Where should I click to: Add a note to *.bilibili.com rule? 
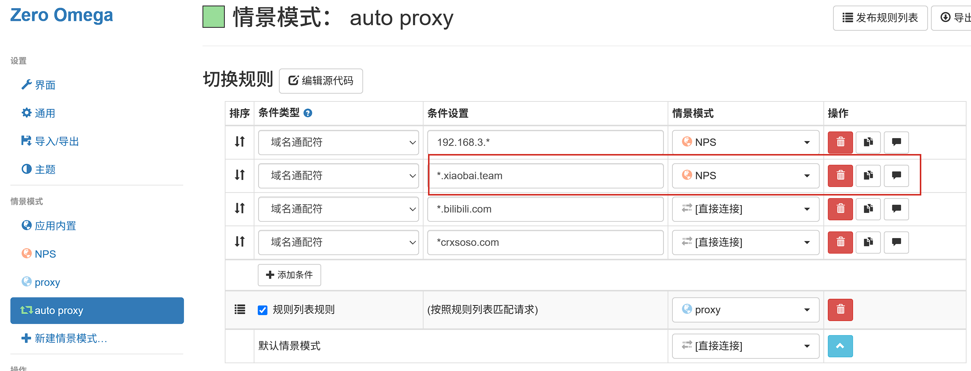[x=896, y=209]
